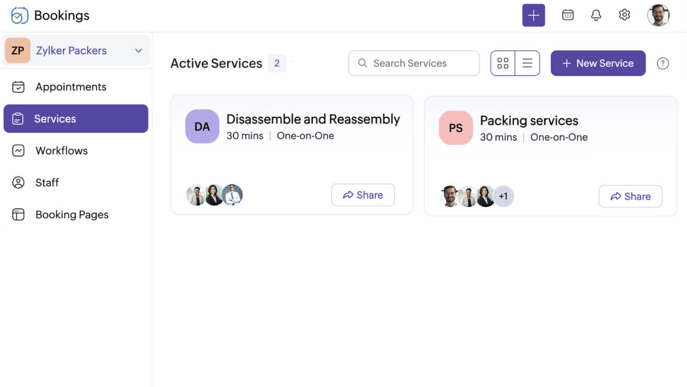Open the Appointments section in sidebar
Image resolution: width=687 pixels, height=387 pixels.
tap(70, 87)
